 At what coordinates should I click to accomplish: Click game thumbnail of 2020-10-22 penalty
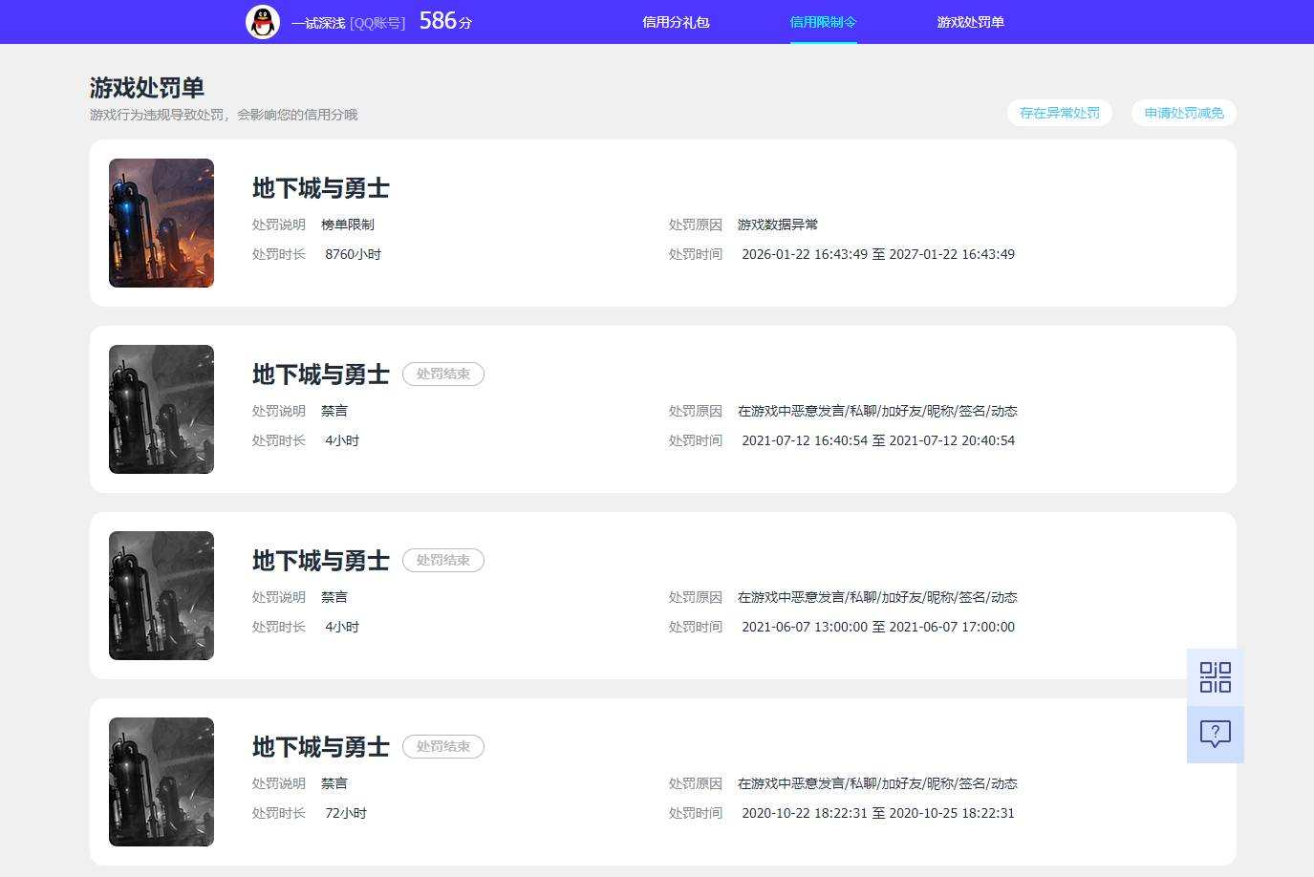[x=162, y=781]
